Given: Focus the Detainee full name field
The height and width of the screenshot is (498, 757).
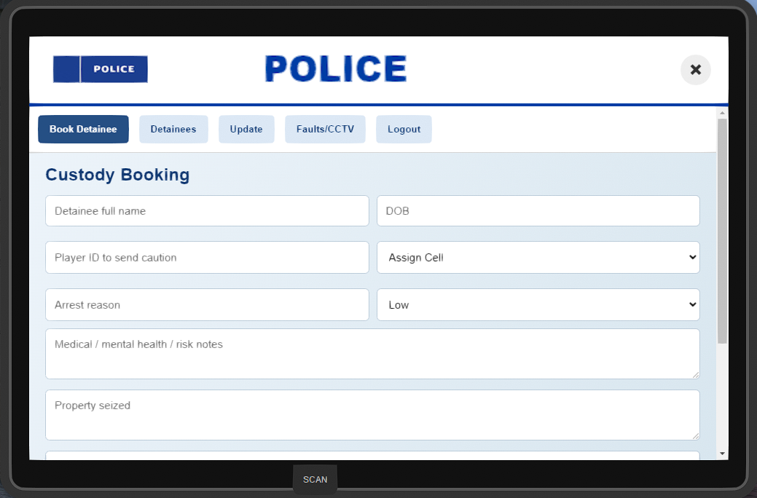Looking at the screenshot, I should click(x=207, y=211).
